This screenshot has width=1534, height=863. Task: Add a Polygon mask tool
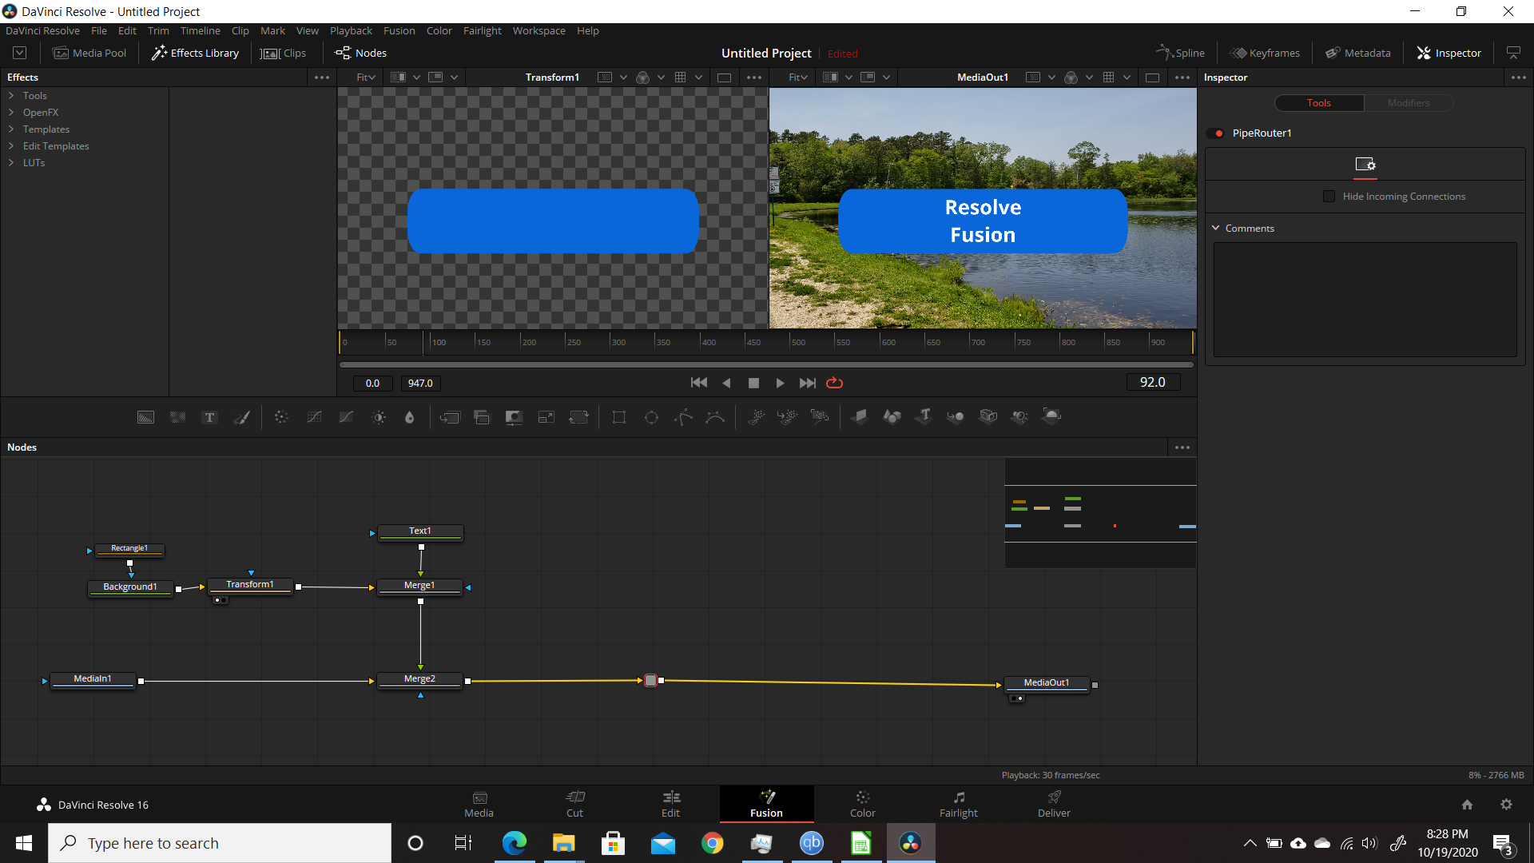[x=683, y=417]
